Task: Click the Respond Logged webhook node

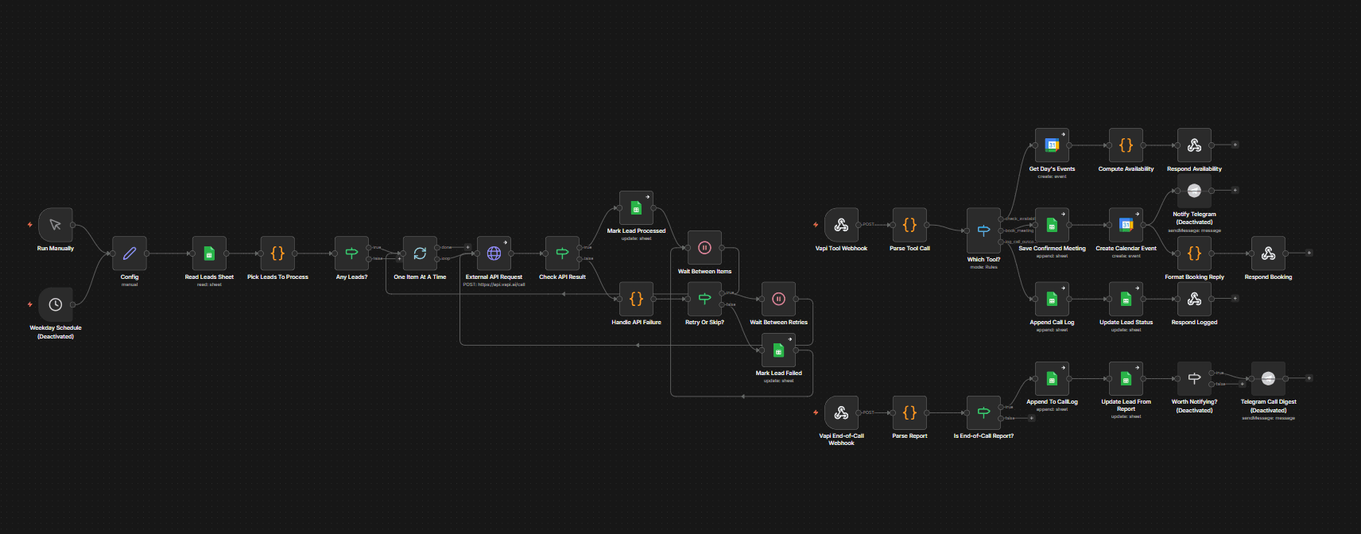Action: tap(1194, 299)
